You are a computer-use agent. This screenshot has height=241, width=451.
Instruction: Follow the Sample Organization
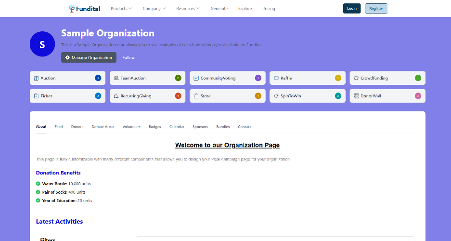point(129,57)
